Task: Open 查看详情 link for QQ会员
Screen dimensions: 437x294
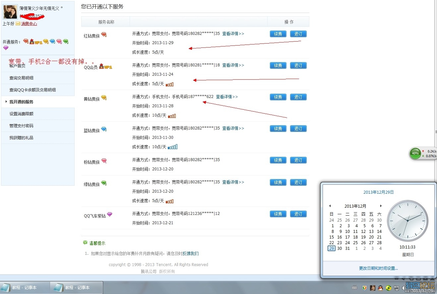Action: pyautogui.click(x=233, y=65)
